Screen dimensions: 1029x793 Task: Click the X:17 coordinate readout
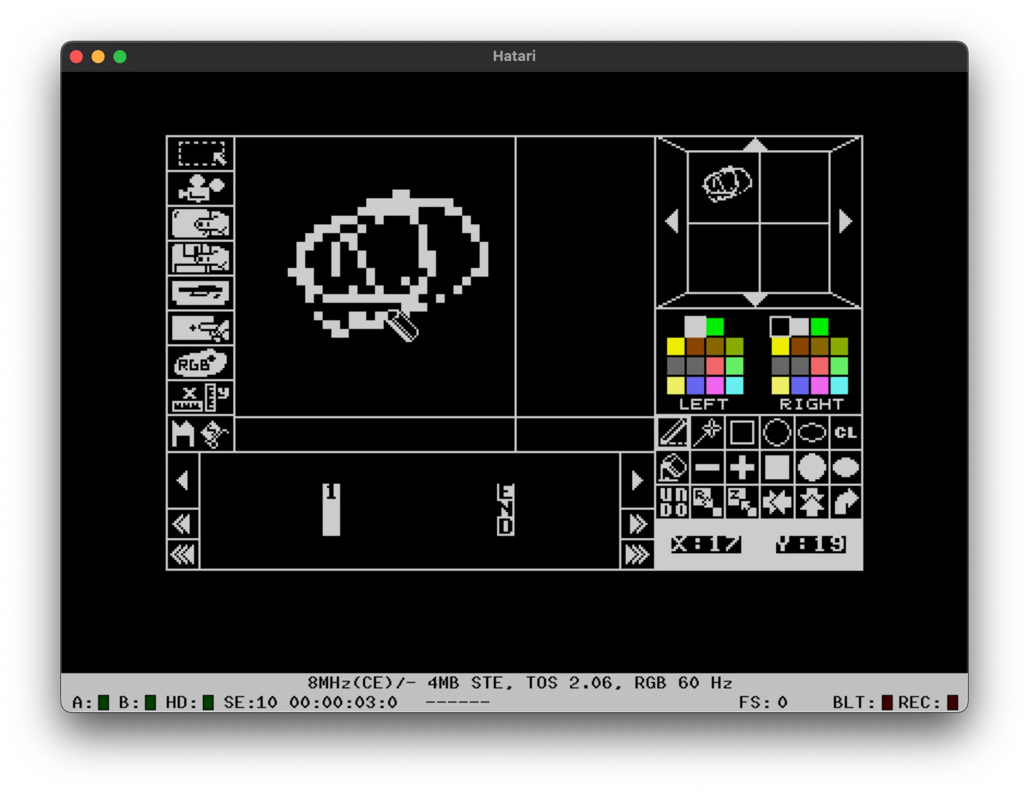point(706,544)
